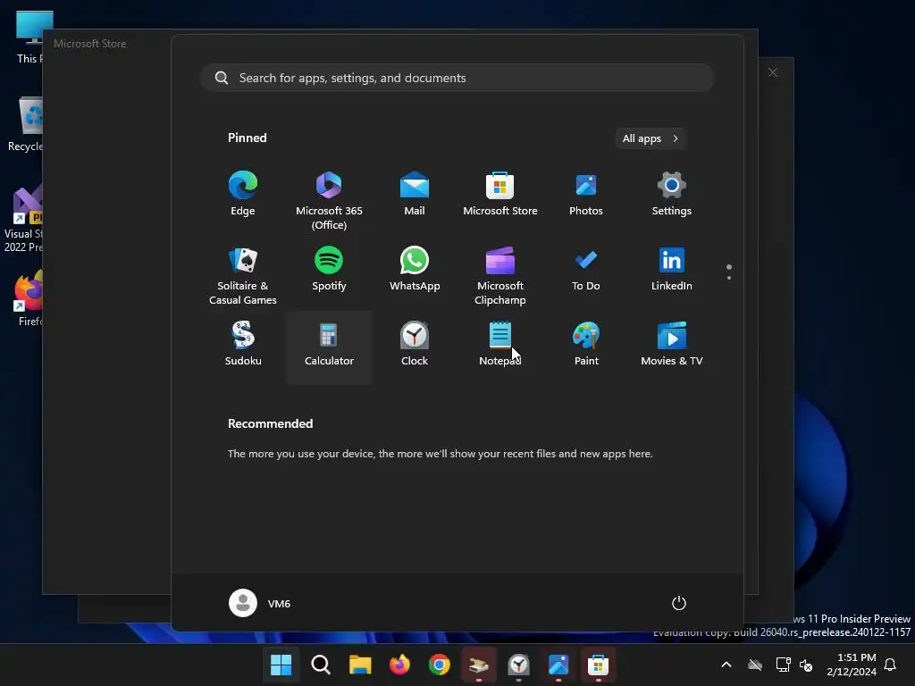Open the Clock app from pinned

click(415, 344)
